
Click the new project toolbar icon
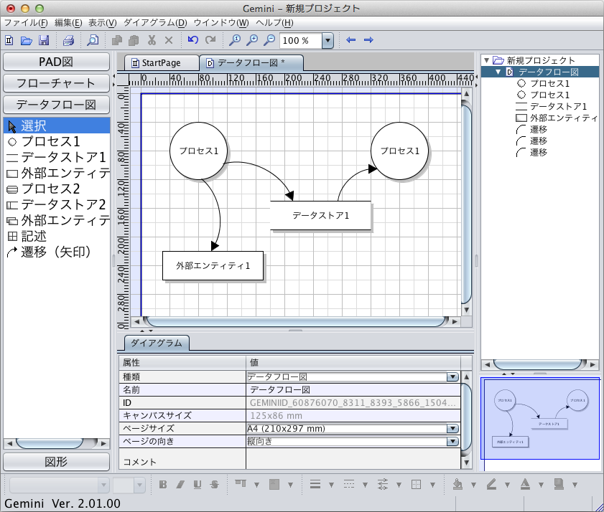(9, 40)
